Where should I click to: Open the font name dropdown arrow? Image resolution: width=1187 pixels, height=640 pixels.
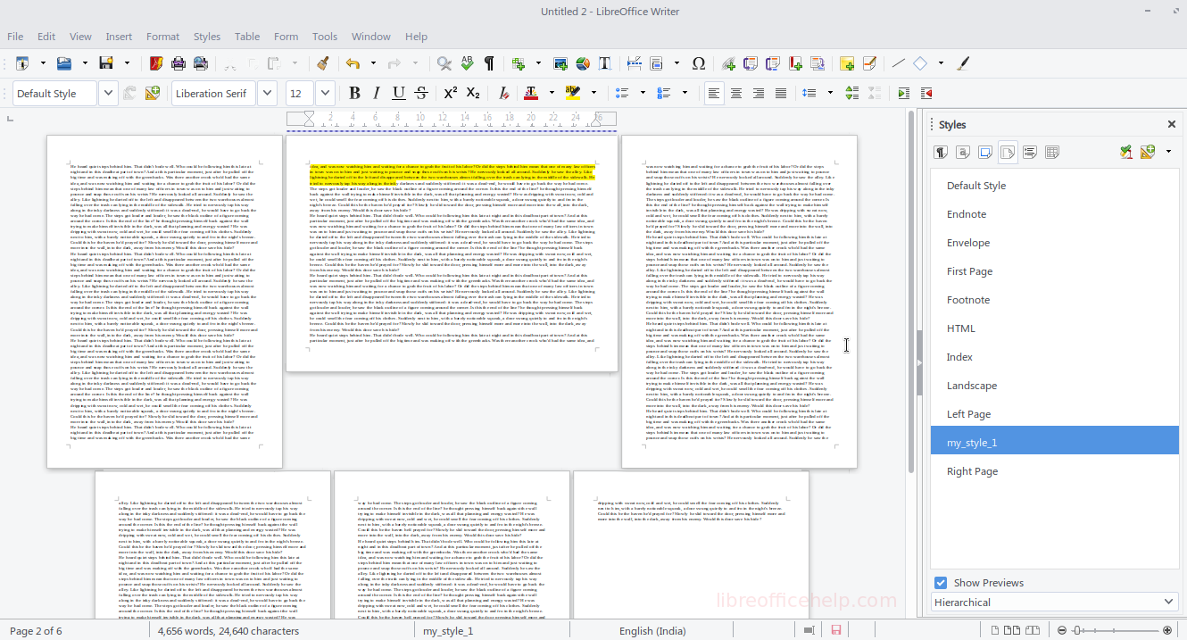point(267,93)
